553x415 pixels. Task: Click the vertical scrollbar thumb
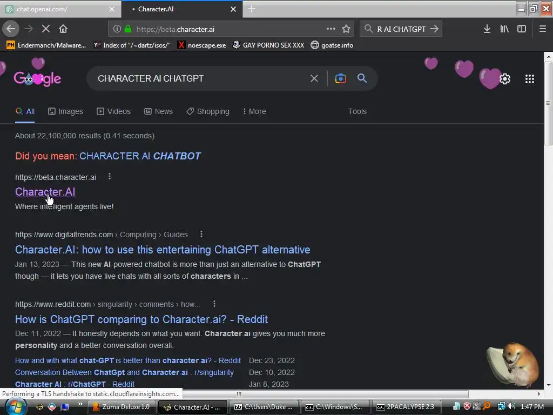pyautogui.click(x=548, y=103)
